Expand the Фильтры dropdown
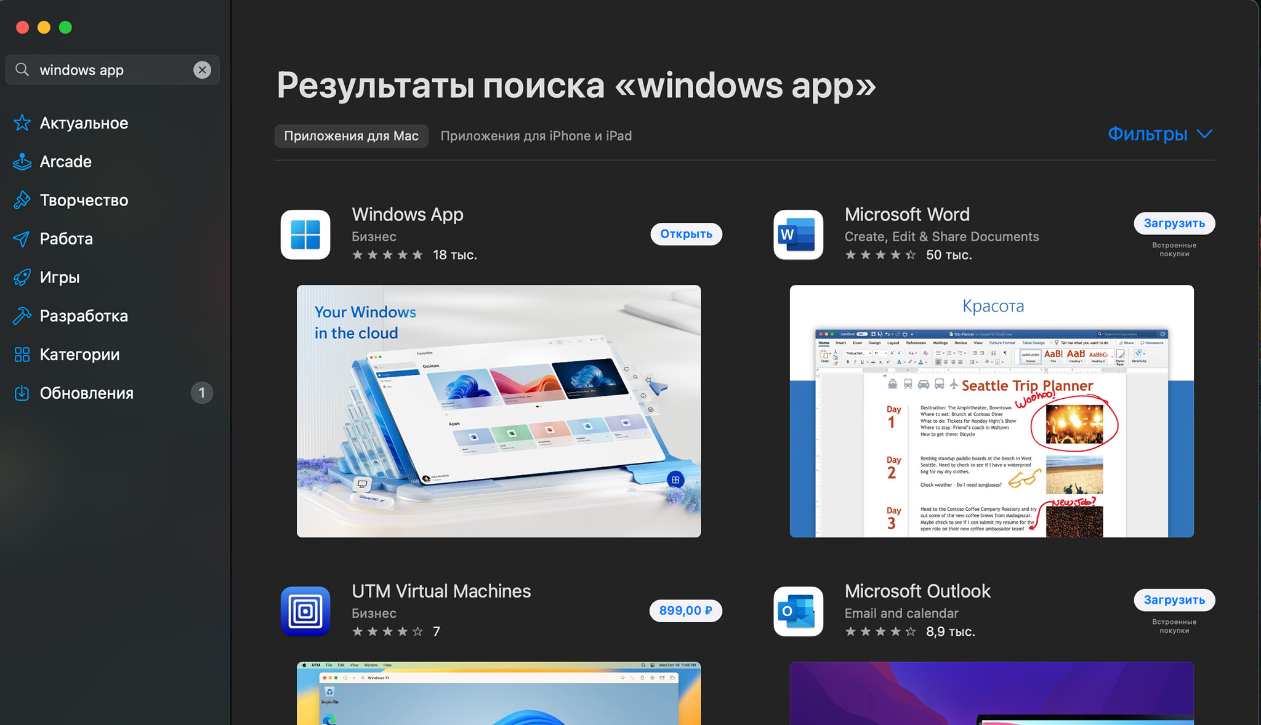This screenshot has width=1261, height=725. (1147, 134)
